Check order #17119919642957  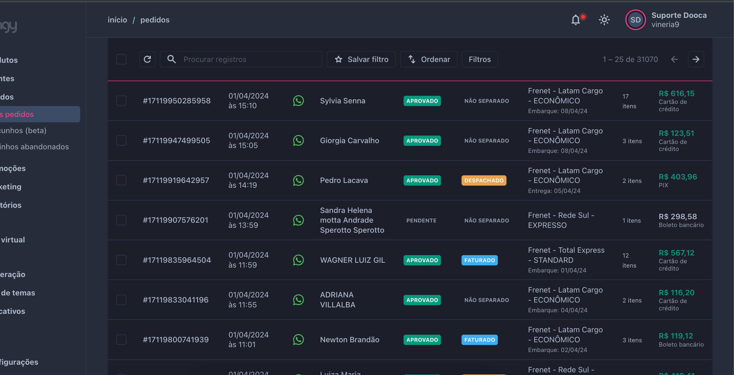121,180
